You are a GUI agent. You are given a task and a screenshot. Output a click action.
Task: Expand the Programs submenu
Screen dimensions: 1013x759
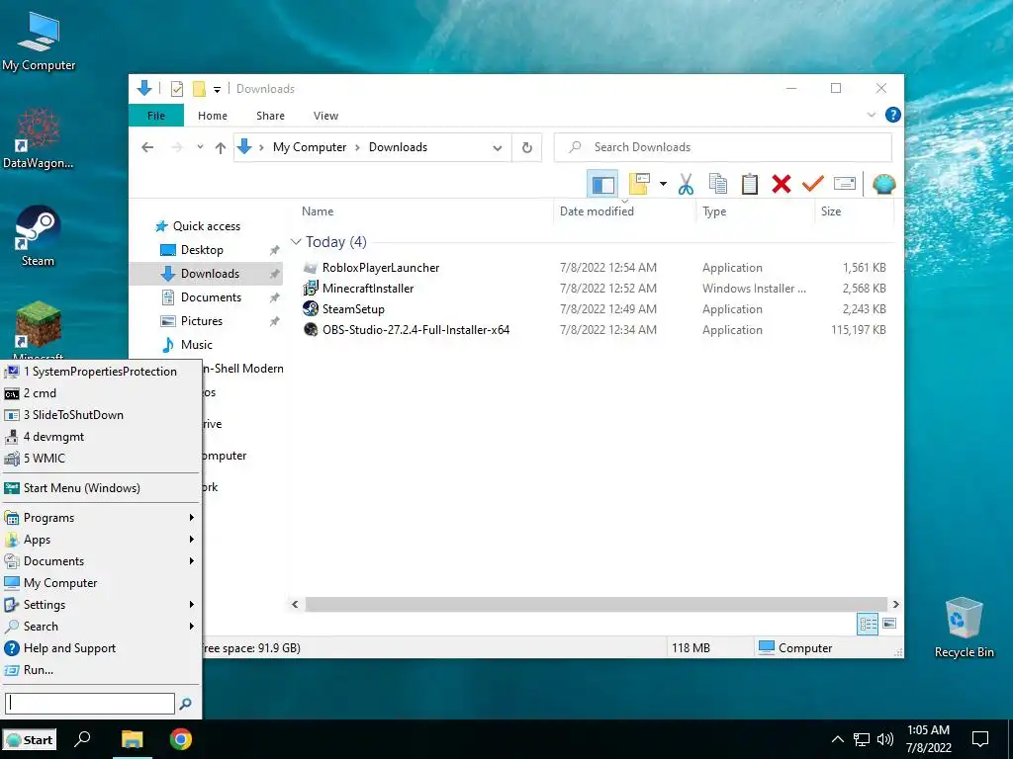pyautogui.click(x=101, y=518)
